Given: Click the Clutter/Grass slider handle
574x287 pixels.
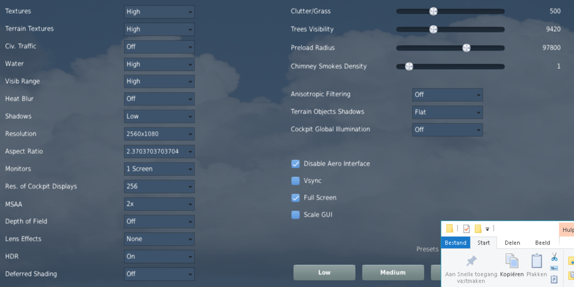Looking at the screenshot, I should coord(433,11).
